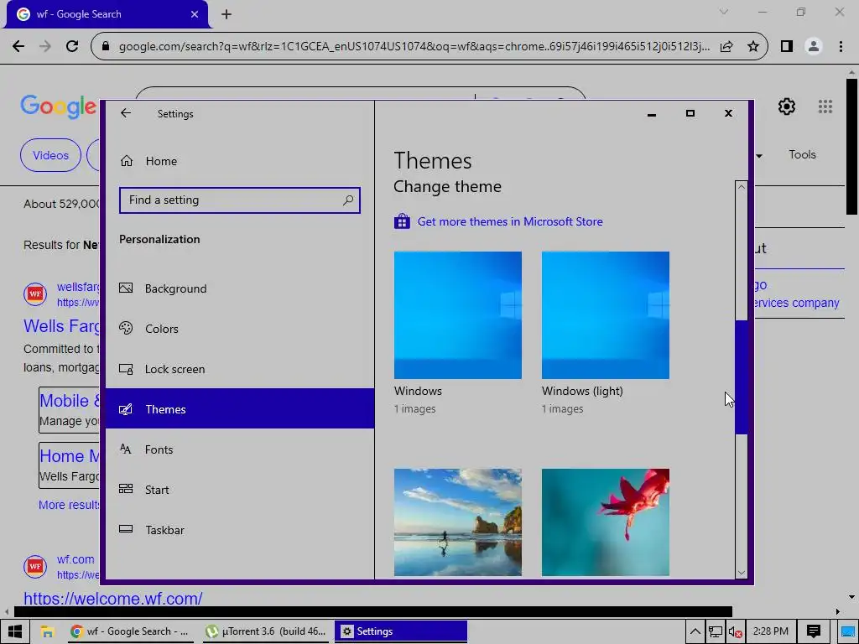Click Chrome page vertical scrollbar thumb
The width and height of the screenshot is (859, 644).
(851, 147)
